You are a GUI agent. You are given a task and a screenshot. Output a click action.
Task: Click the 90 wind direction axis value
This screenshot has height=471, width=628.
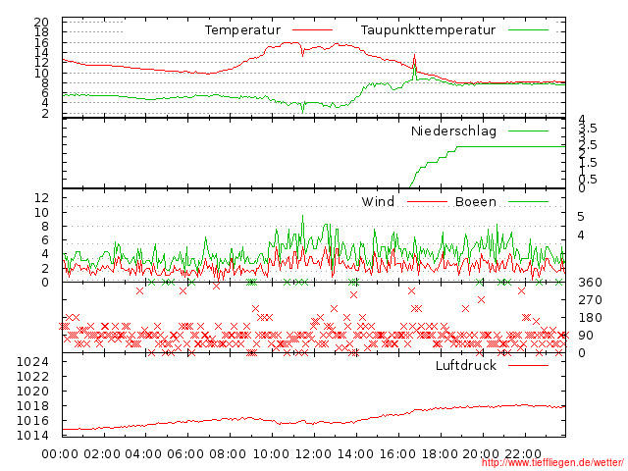[586, 336]
